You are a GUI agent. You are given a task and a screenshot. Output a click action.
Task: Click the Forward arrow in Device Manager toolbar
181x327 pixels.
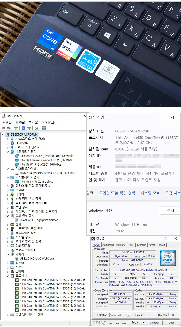coord(9,128)
